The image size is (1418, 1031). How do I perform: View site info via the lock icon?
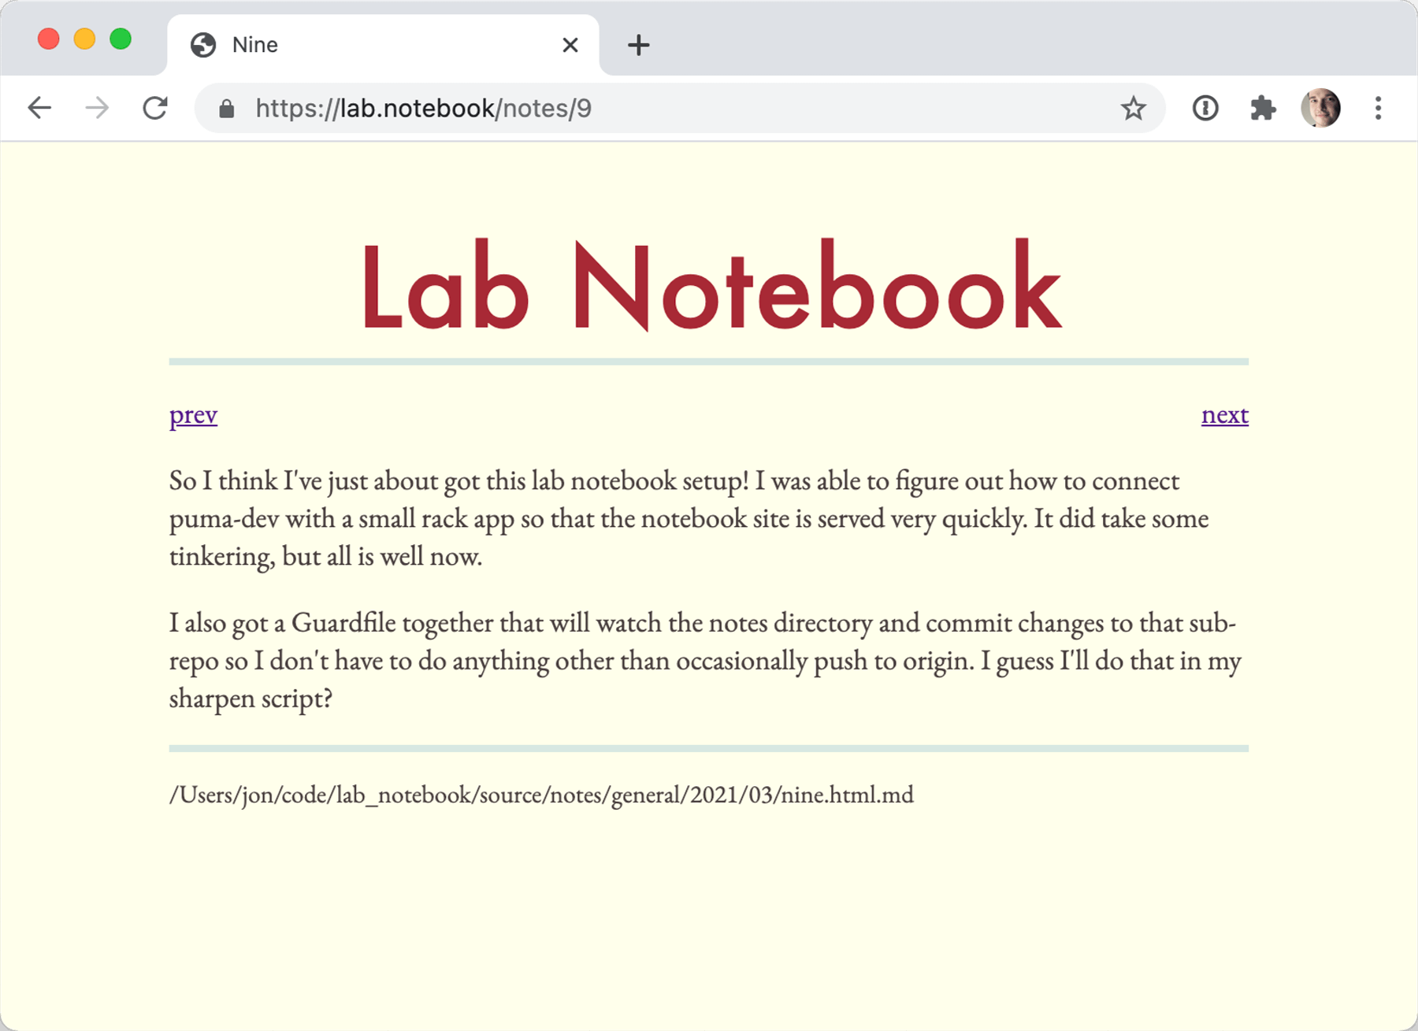pos(227,109)
